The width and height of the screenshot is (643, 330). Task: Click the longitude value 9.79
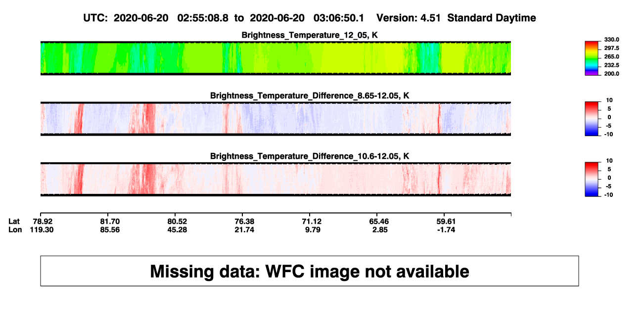click(312, 230)
